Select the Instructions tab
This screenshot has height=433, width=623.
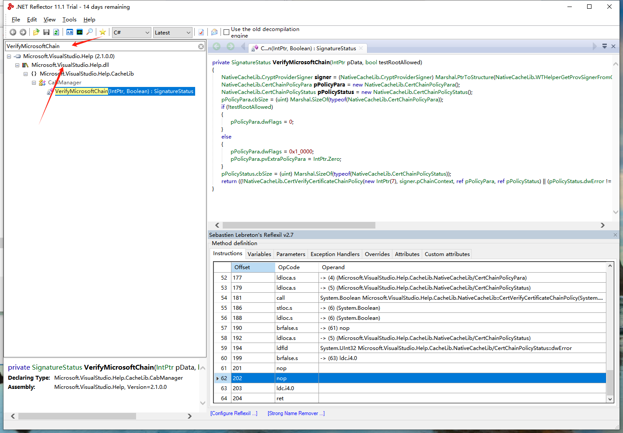tap(227, 253)
